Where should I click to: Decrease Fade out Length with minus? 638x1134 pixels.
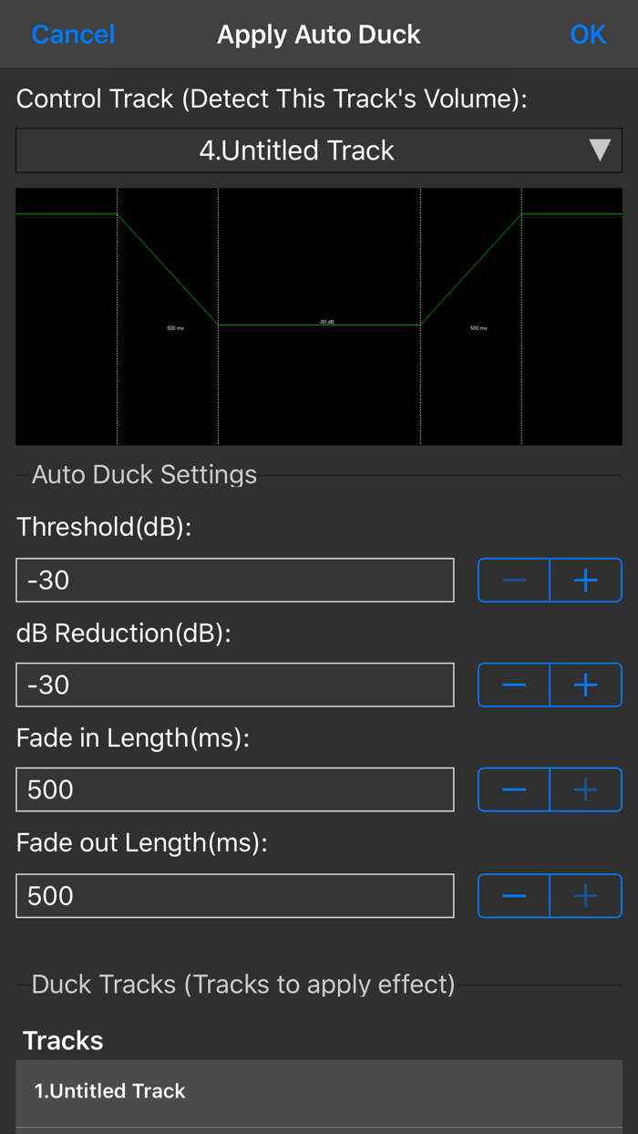pyautogui.click(x=514, y=896)
